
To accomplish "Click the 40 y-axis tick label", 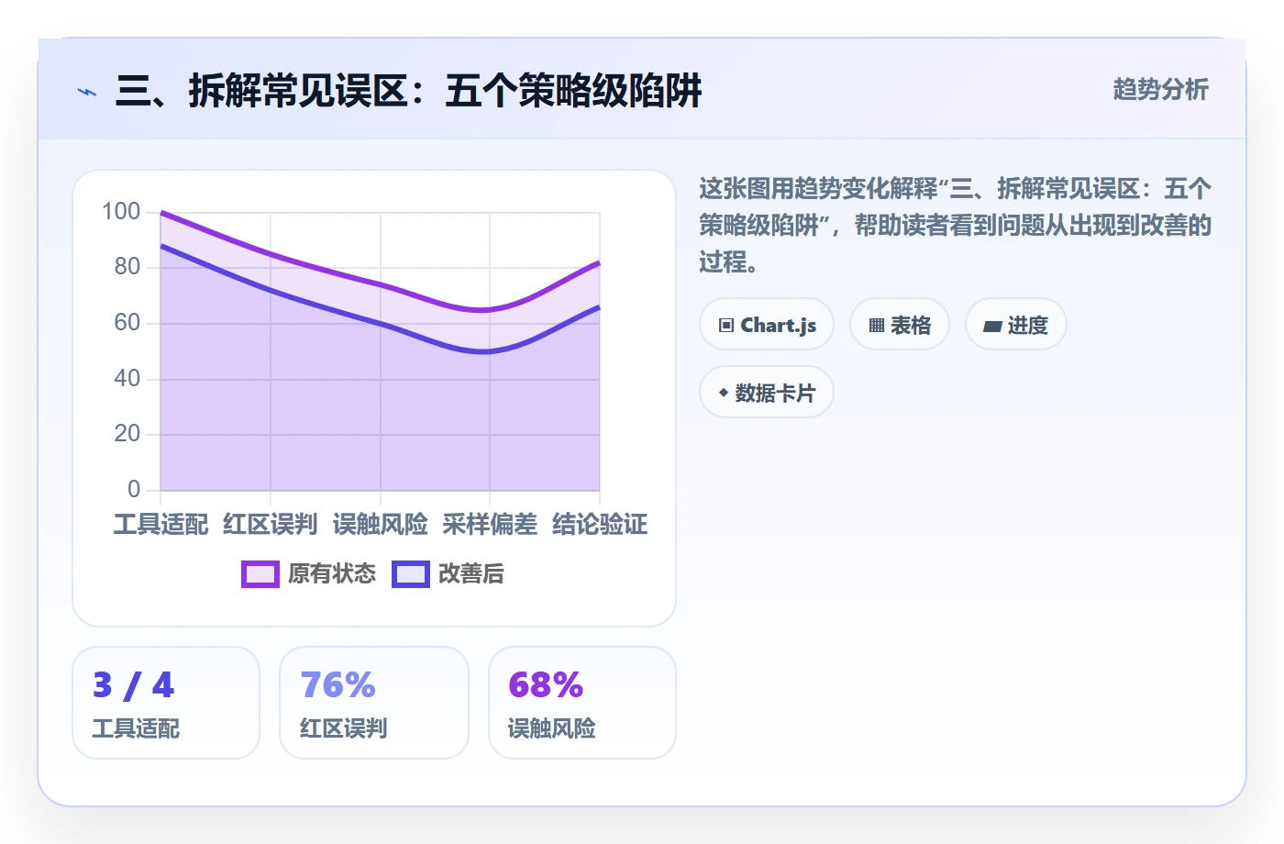I will pyautogui.click(x=127, y=379).
